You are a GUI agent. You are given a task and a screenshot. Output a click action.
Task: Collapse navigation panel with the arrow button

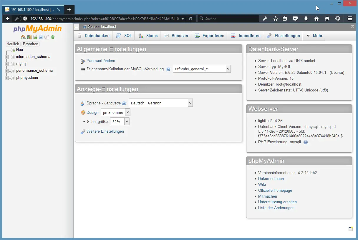76,27
